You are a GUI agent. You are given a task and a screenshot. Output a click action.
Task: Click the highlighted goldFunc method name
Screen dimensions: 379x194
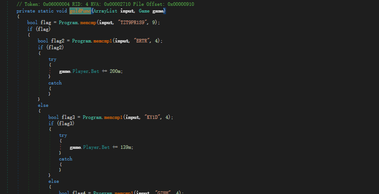click(x=80, y=11)
